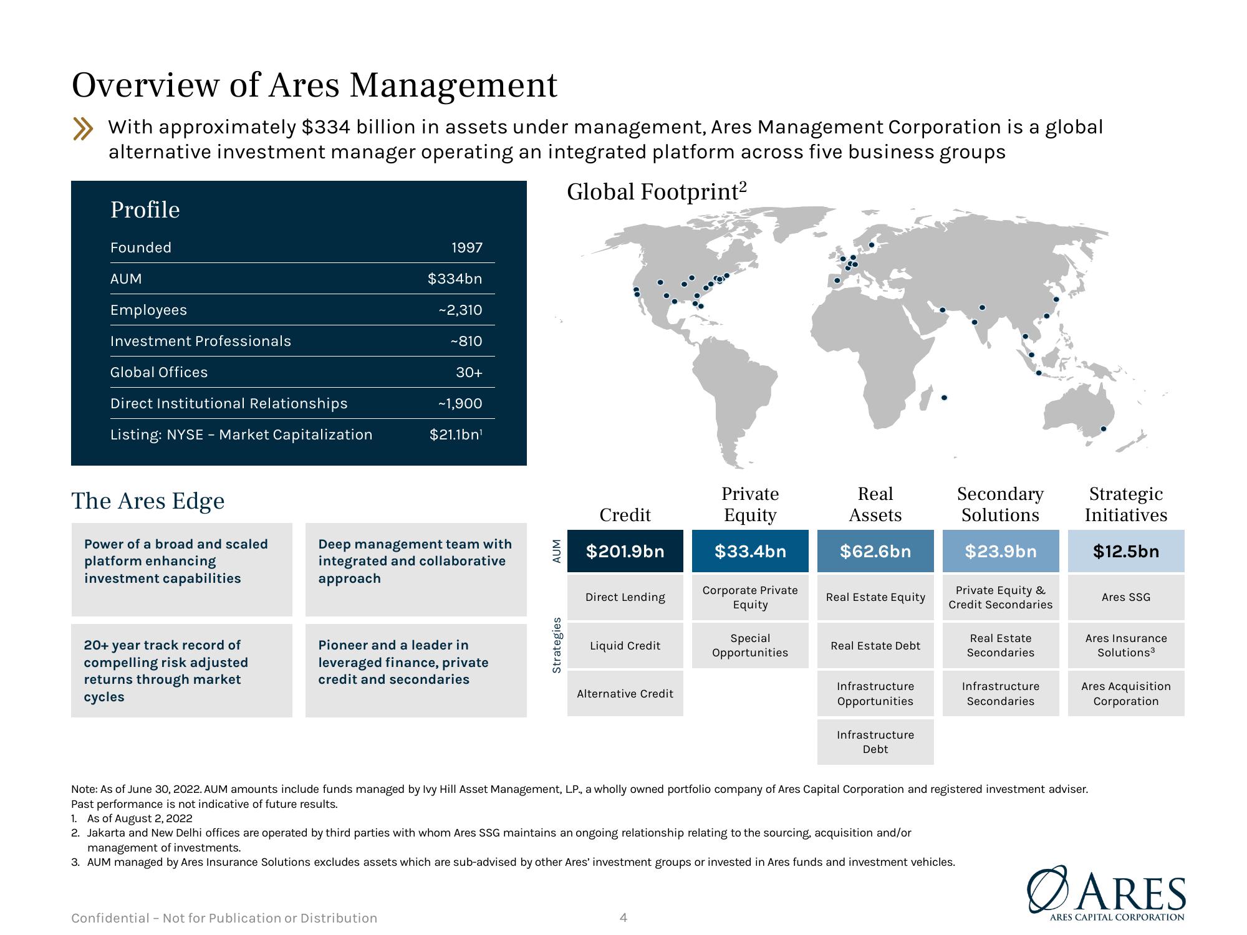Click the 'Direct Lending' strategy cell
The width and height of the screenshot is (1247, 935).
[625, 597]
